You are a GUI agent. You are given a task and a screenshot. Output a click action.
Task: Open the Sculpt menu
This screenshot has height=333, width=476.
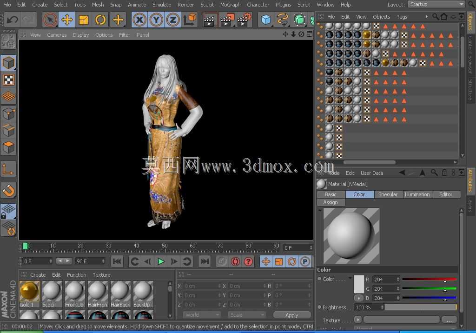[207, 5]
